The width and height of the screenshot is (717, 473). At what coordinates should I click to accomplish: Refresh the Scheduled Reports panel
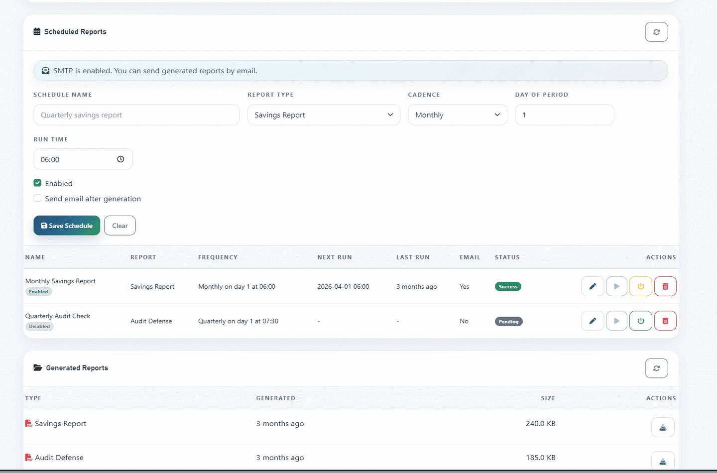pos(656,32)
